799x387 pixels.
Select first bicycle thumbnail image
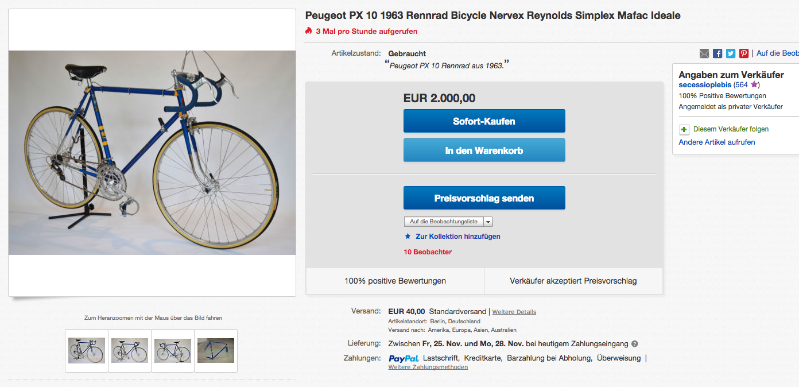tap(87, 350)
